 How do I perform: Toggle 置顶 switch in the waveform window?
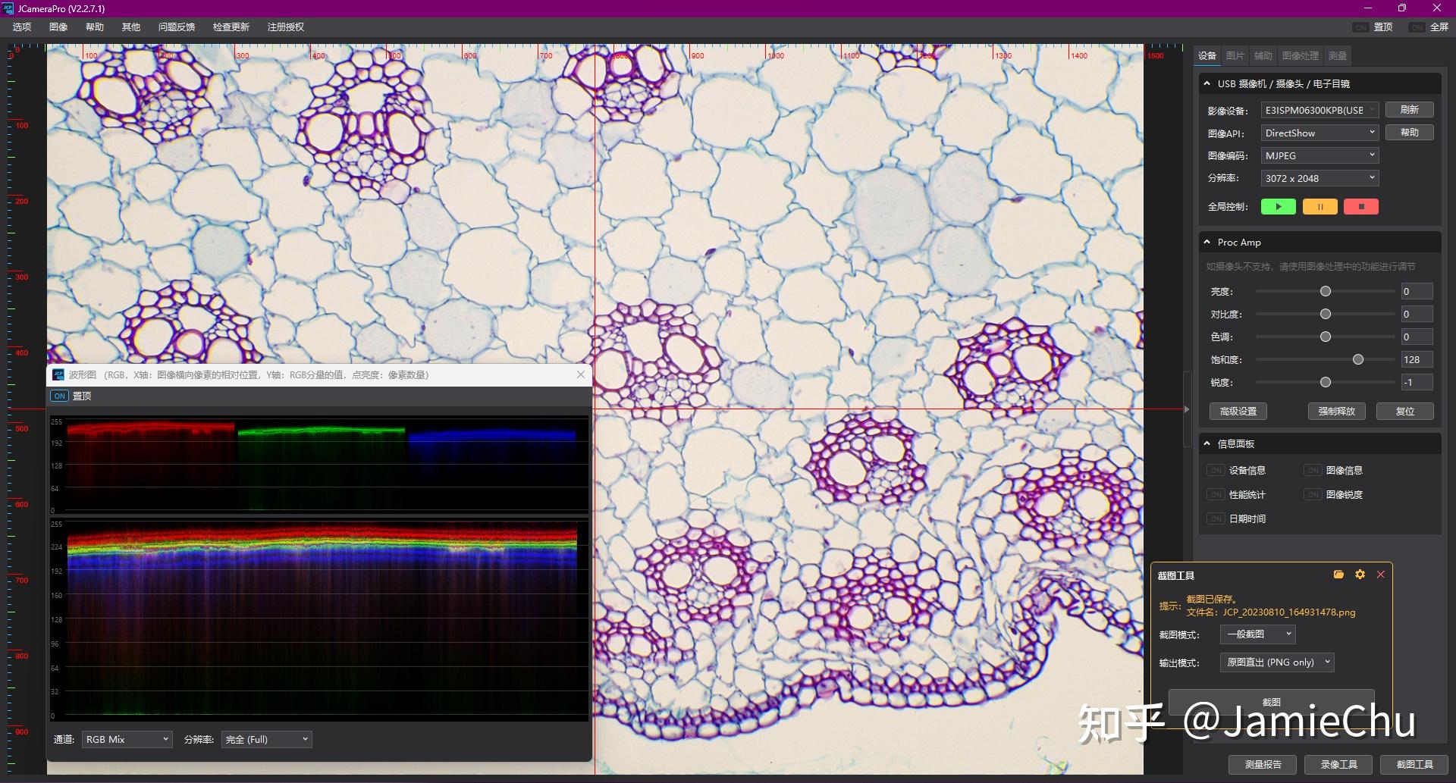[59, 396]
